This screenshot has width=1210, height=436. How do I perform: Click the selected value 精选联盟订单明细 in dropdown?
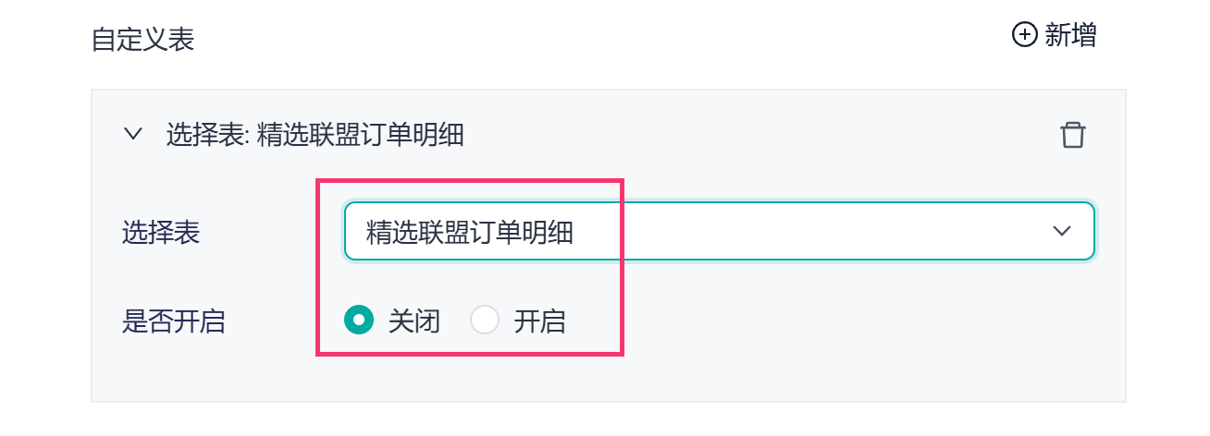tap(470, 232)
